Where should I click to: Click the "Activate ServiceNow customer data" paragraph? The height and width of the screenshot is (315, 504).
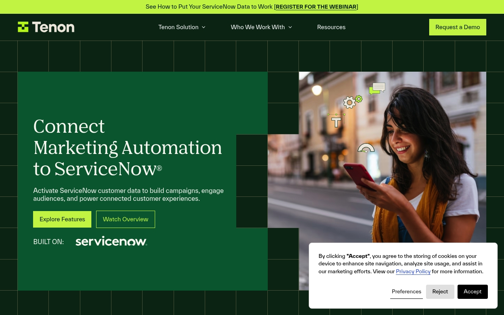click(128, 195)
